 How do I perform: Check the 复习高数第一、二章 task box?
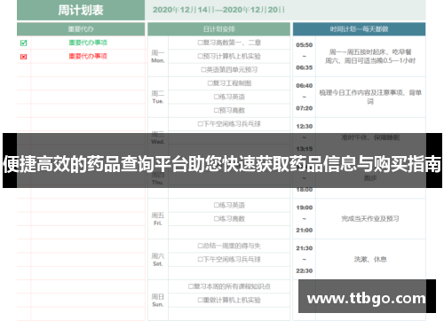click(x=200, y=43)
